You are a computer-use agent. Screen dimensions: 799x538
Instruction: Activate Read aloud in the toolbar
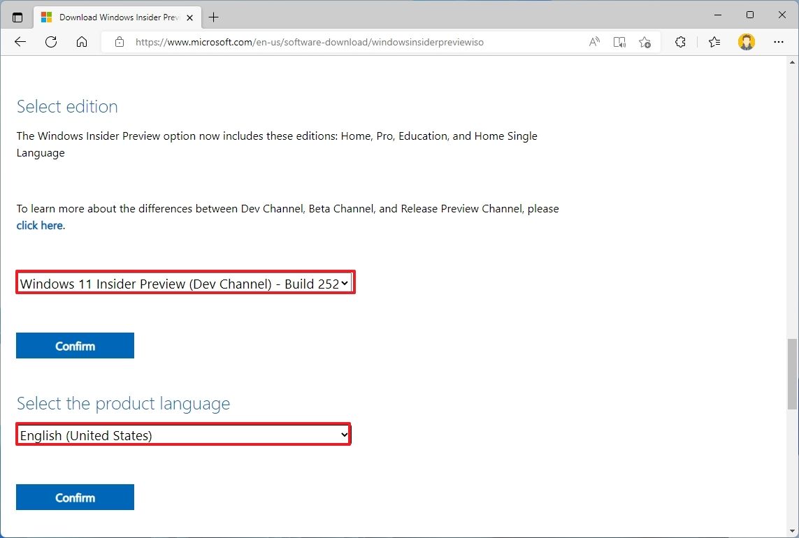593,42
